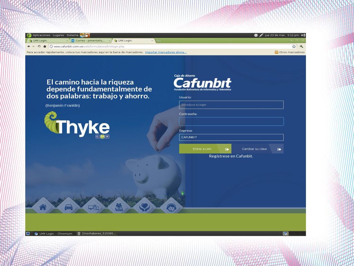This screenshot has width=354, height=266.
Task: Select the active third LMX Login tab
Action: [x=133, y=41]
